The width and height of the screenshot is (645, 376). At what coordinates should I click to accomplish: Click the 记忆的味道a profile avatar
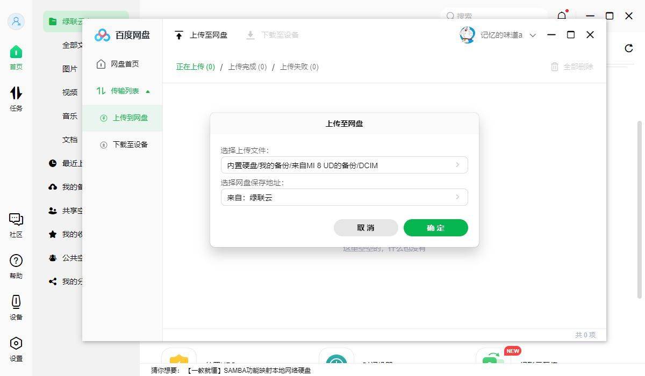tap(468, 35)
